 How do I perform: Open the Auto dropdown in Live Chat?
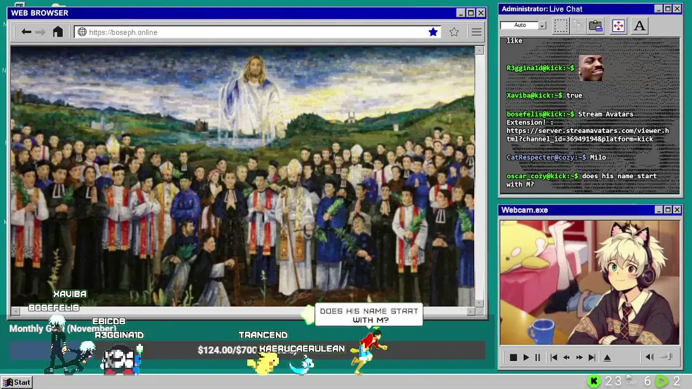pyautogui.click(x=542, y=25)
